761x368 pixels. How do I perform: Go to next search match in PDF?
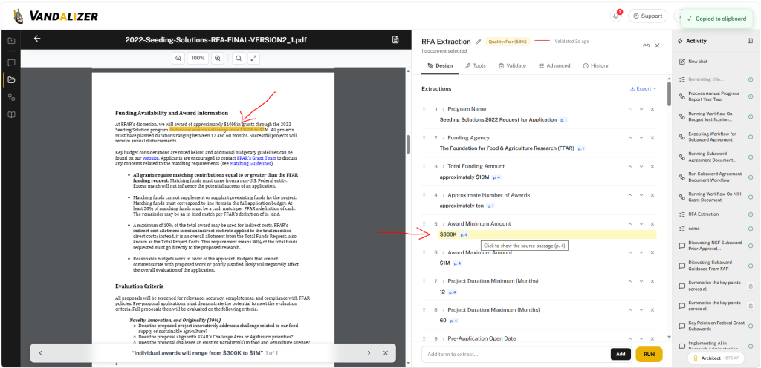click(369, 353)
